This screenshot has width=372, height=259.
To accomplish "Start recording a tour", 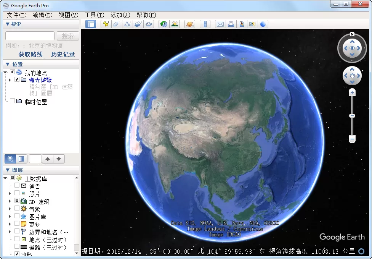I will coord(149,24).
